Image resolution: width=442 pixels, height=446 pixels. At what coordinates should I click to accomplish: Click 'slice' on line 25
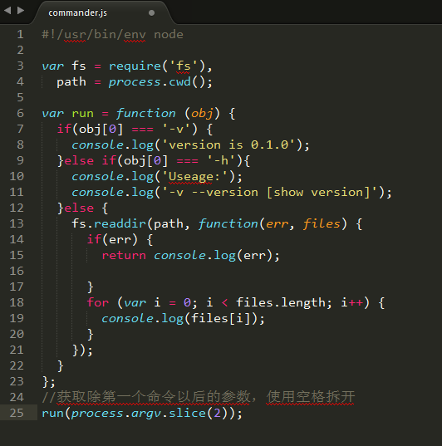(x=187, y=413)
